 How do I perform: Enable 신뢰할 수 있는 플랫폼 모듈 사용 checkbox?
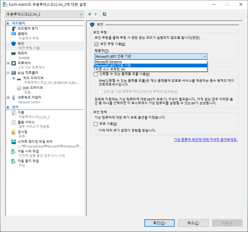(95, 74)
